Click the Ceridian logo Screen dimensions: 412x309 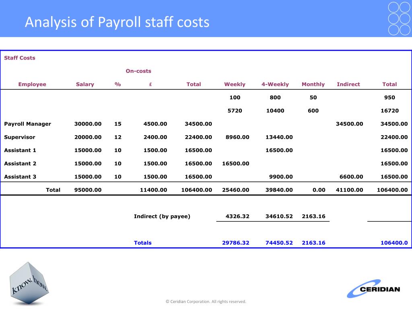[x=373, y=288]
